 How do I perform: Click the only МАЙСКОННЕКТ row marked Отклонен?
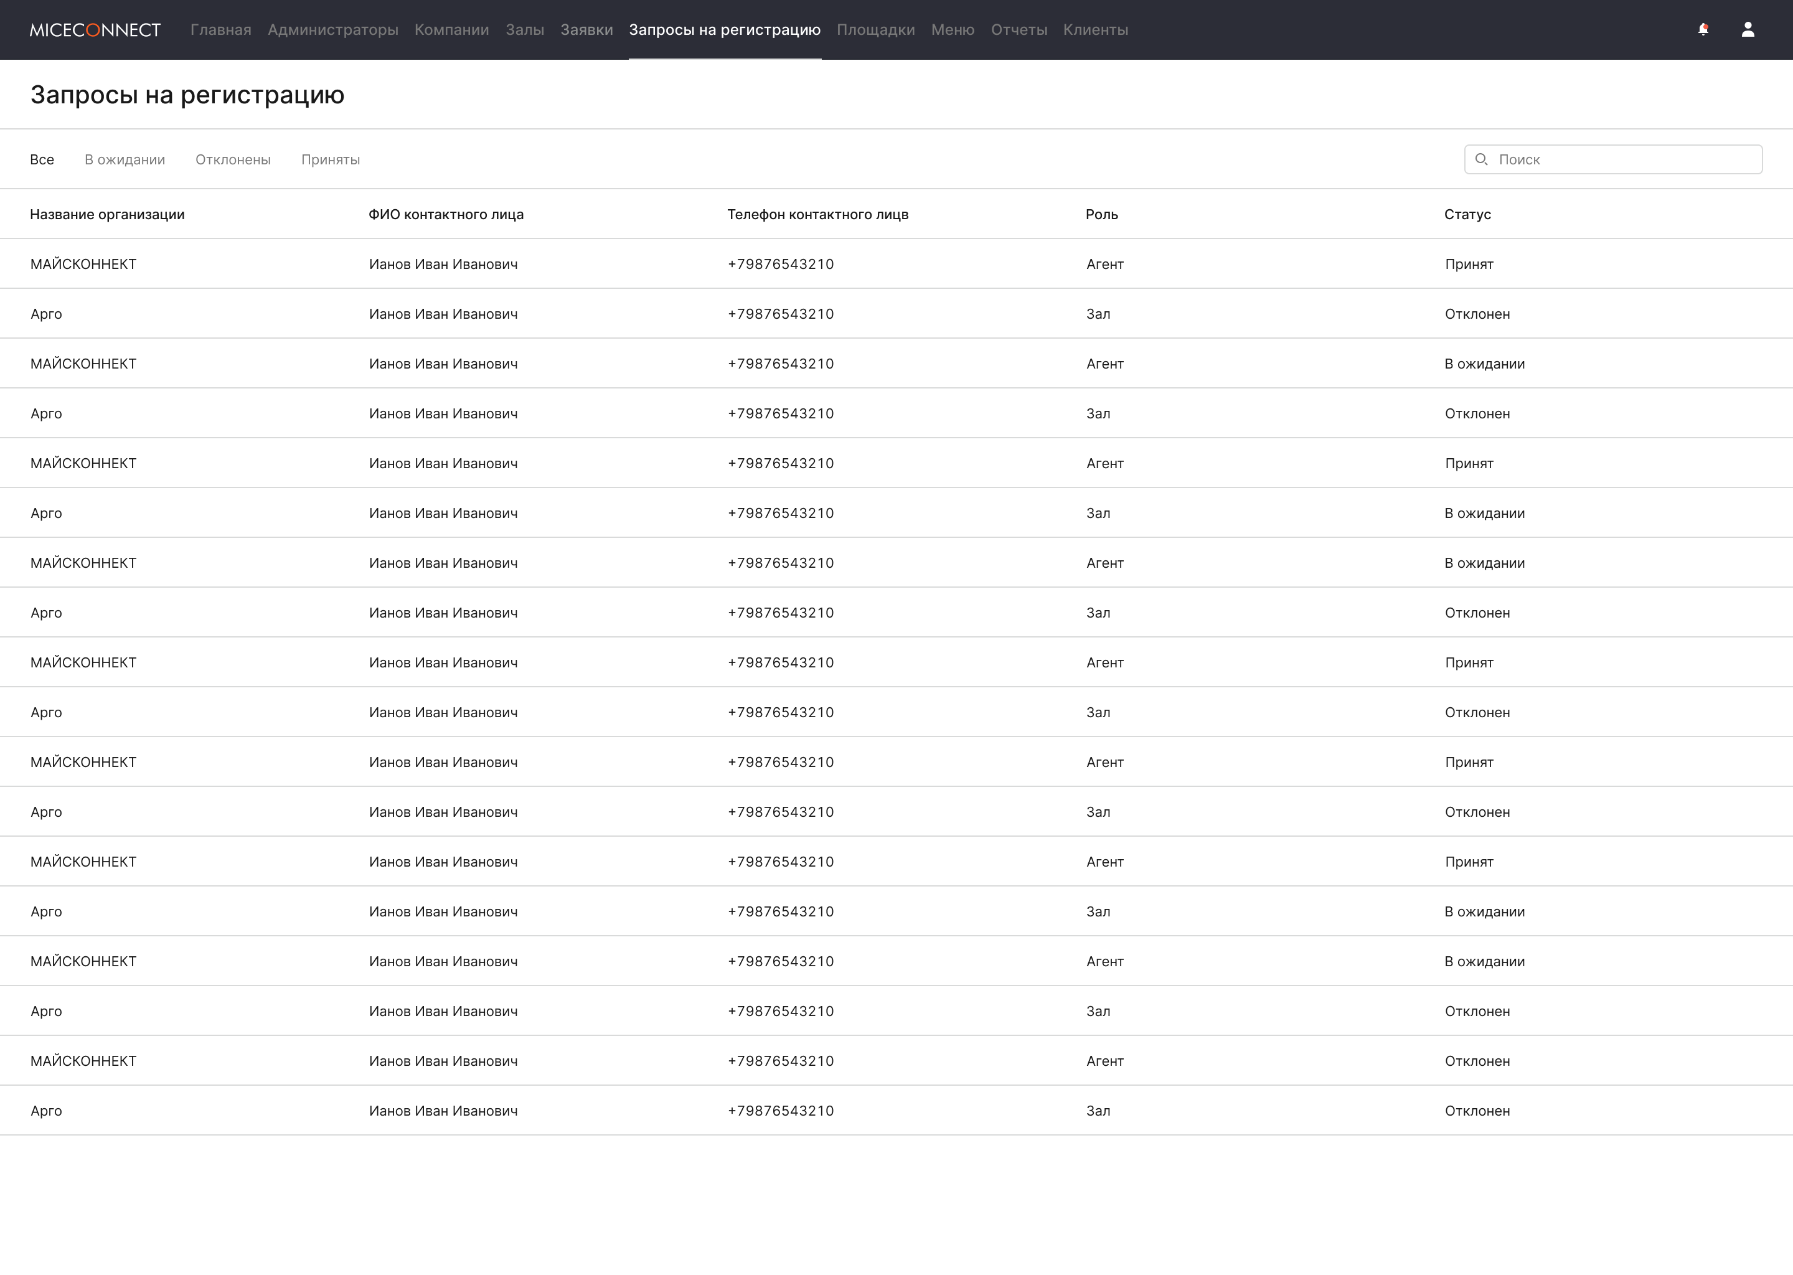tap(896, 1061)
